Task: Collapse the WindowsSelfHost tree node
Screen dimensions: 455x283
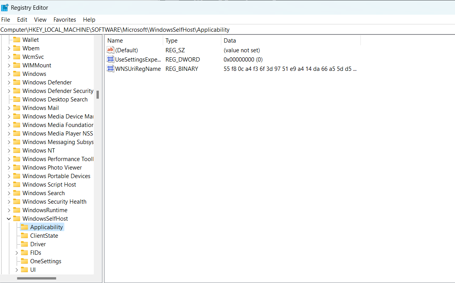Action: [x=9, y=219]
